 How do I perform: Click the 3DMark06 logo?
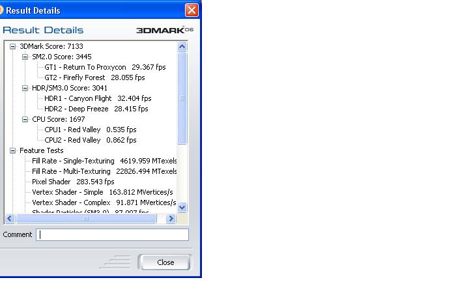(x=165, y=30)
